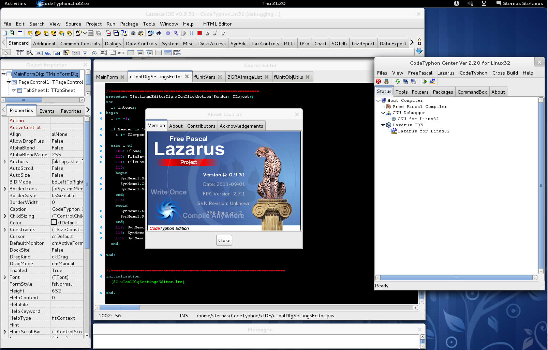Select the TComboBox component icon

[112, 53]
